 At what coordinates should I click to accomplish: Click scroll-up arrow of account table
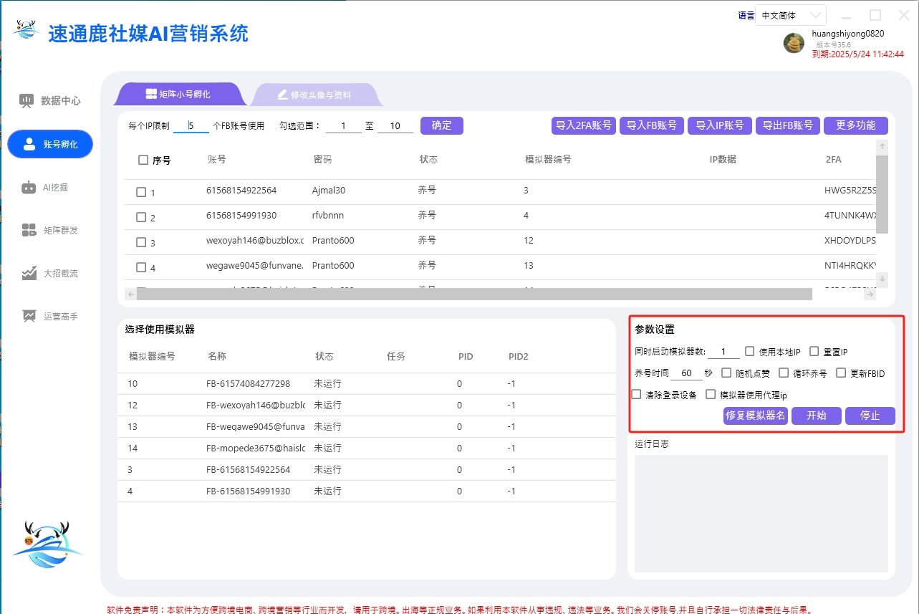882,145
